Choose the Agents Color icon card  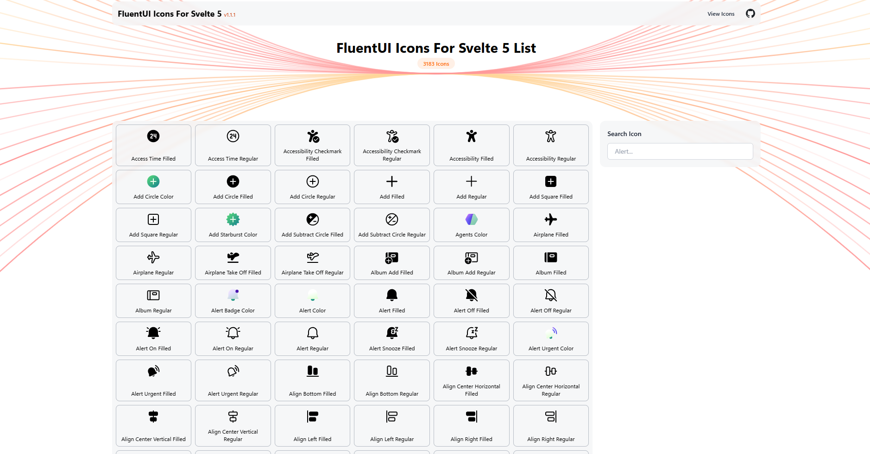click(x=472, y=225)
